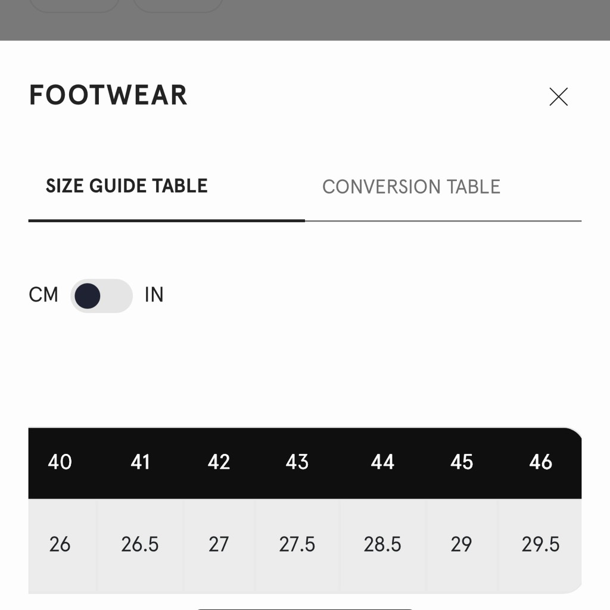Select size 41 column header
Image resolution: width=610 pixels, height=610 pixels.
pos(140,462)
